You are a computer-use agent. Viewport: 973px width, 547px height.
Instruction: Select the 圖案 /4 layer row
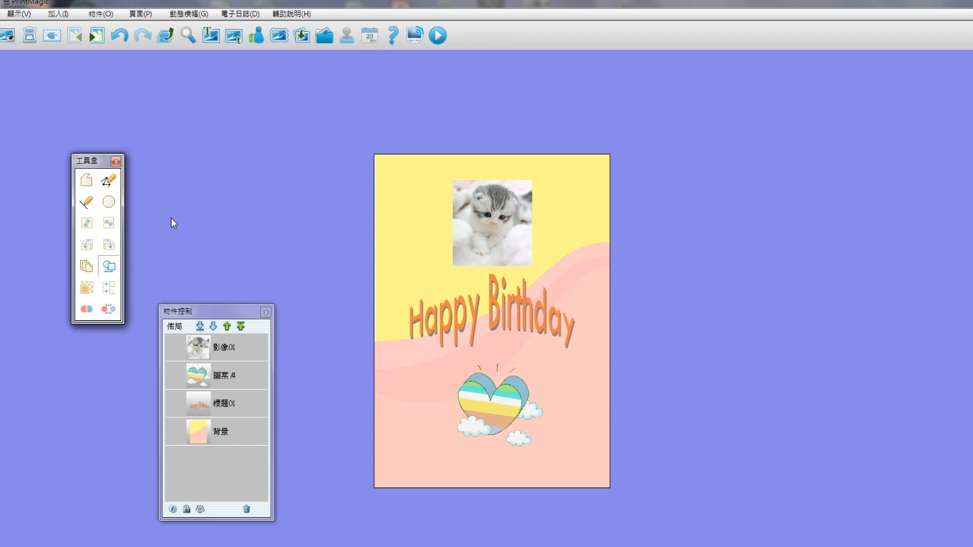click(x=216, y=376)
